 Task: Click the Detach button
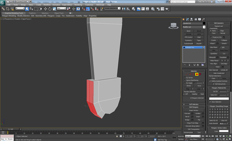click(224, 44)
